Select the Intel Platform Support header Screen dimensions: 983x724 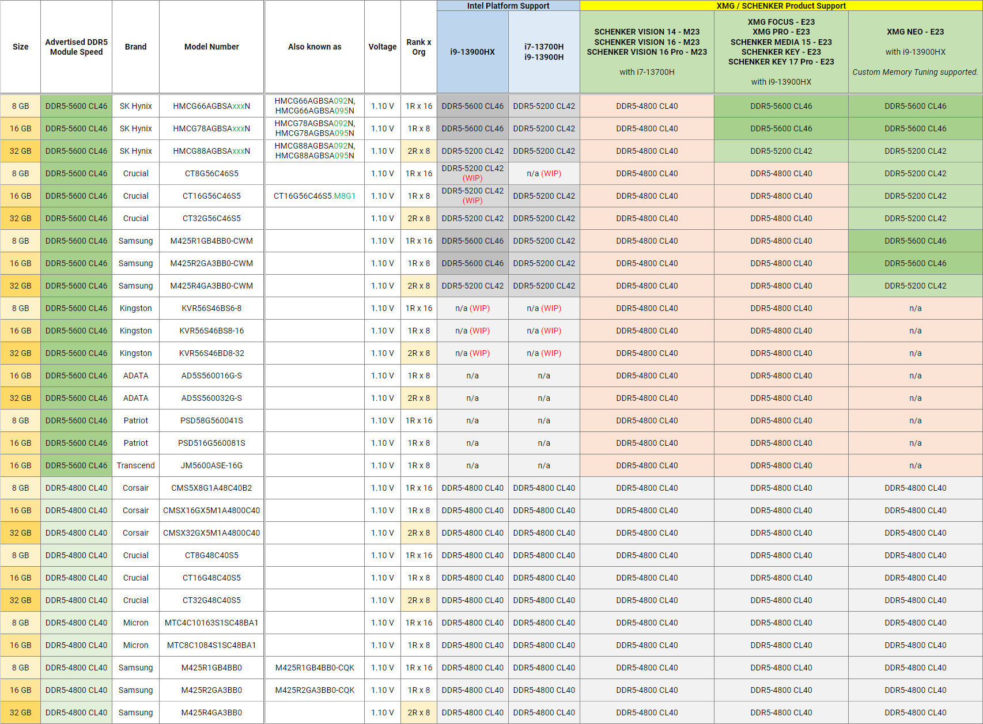pos(508,6)
